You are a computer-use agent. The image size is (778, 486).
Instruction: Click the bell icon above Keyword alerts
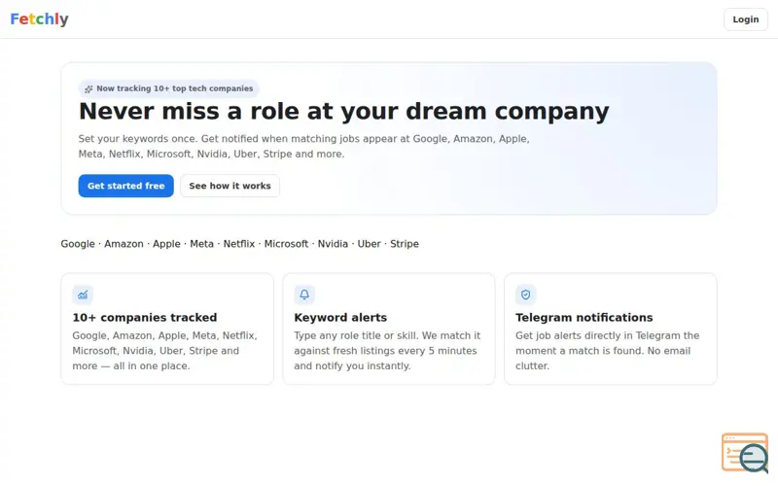[304, 295]
